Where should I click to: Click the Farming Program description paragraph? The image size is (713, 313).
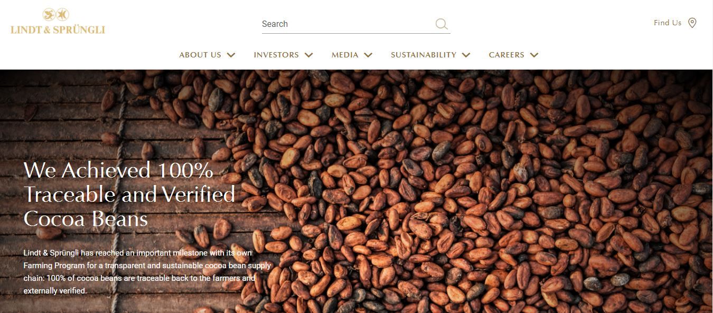pyautogui.click(x=147, y=272)
